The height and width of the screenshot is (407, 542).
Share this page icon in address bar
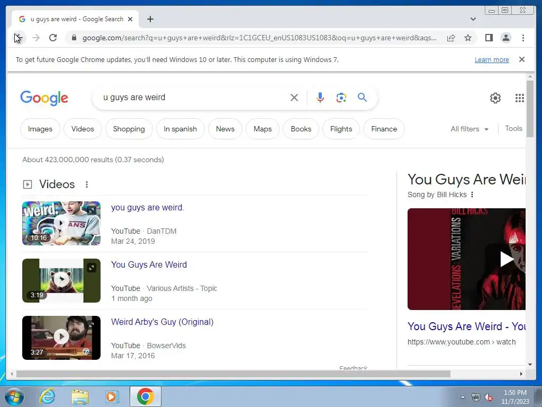click(x=451, y=38)
